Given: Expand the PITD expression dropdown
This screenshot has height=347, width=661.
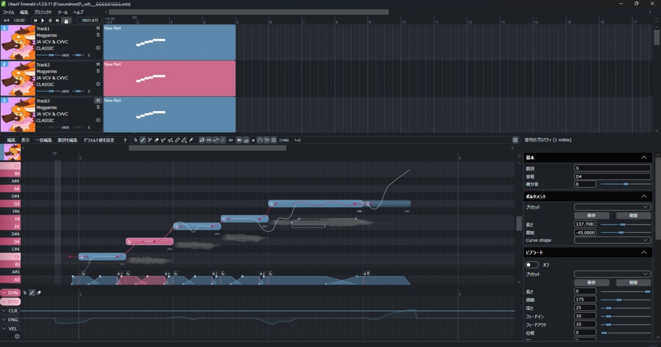Looking at the screenshot, I should (x=3, y=301).
